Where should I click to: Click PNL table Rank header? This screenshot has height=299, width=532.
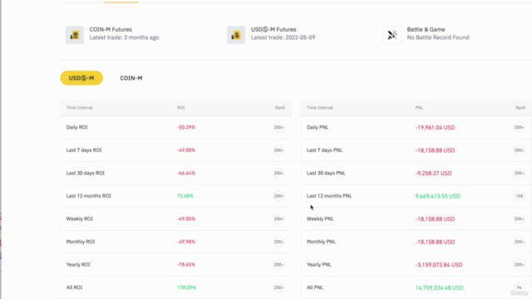point(520,108)
